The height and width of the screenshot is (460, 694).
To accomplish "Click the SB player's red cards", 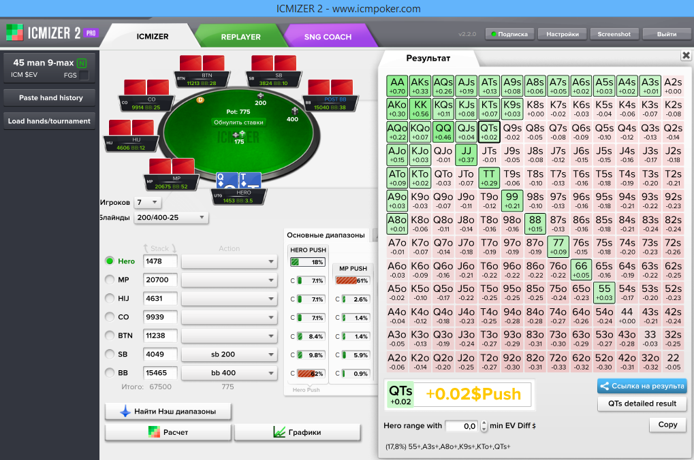I will [x=274, y=63].
